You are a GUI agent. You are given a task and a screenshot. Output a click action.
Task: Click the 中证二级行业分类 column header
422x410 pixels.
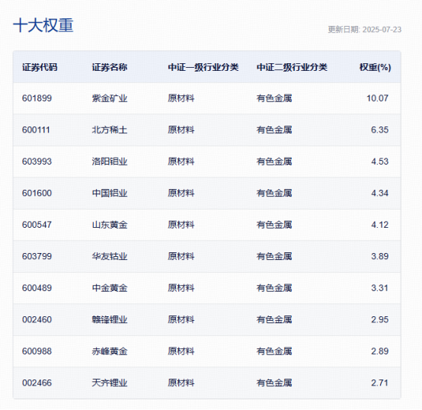click(292, 67)
